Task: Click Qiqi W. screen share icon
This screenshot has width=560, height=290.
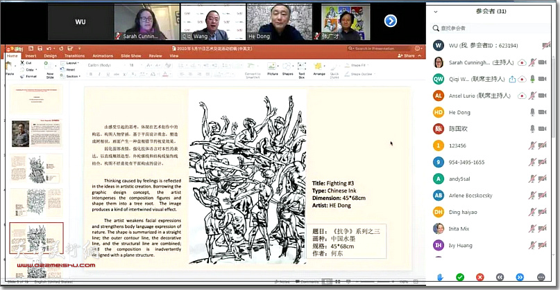Action: pos(512,79)
